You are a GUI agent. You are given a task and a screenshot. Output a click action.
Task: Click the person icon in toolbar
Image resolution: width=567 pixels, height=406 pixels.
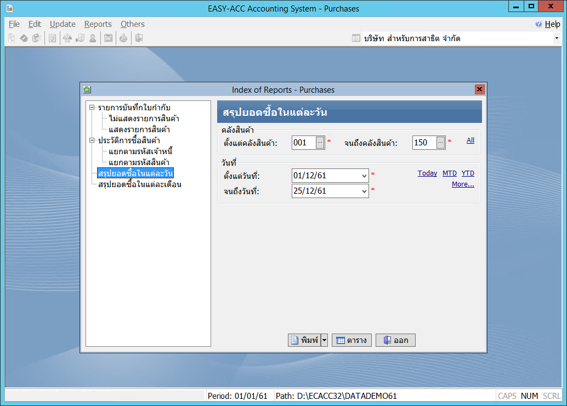coord(93,38)
